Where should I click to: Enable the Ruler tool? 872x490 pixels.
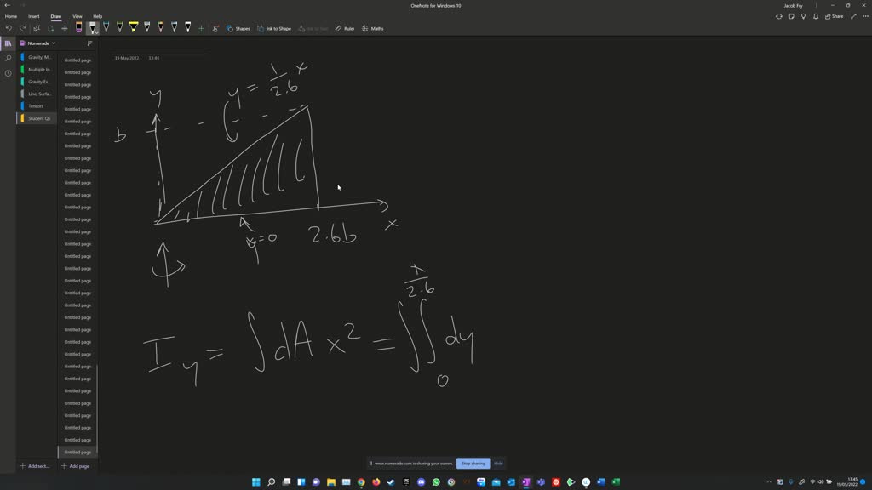click(345, 28)
